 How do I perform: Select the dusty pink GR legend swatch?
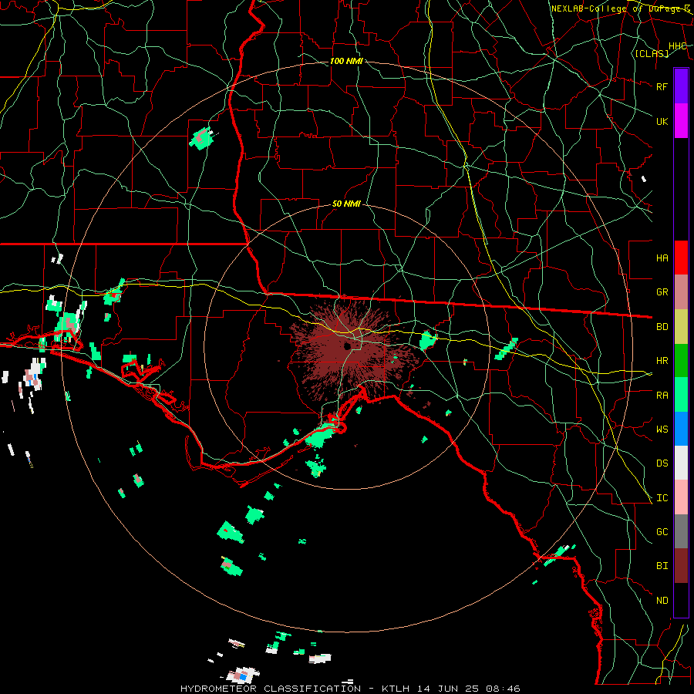point(681,292)
